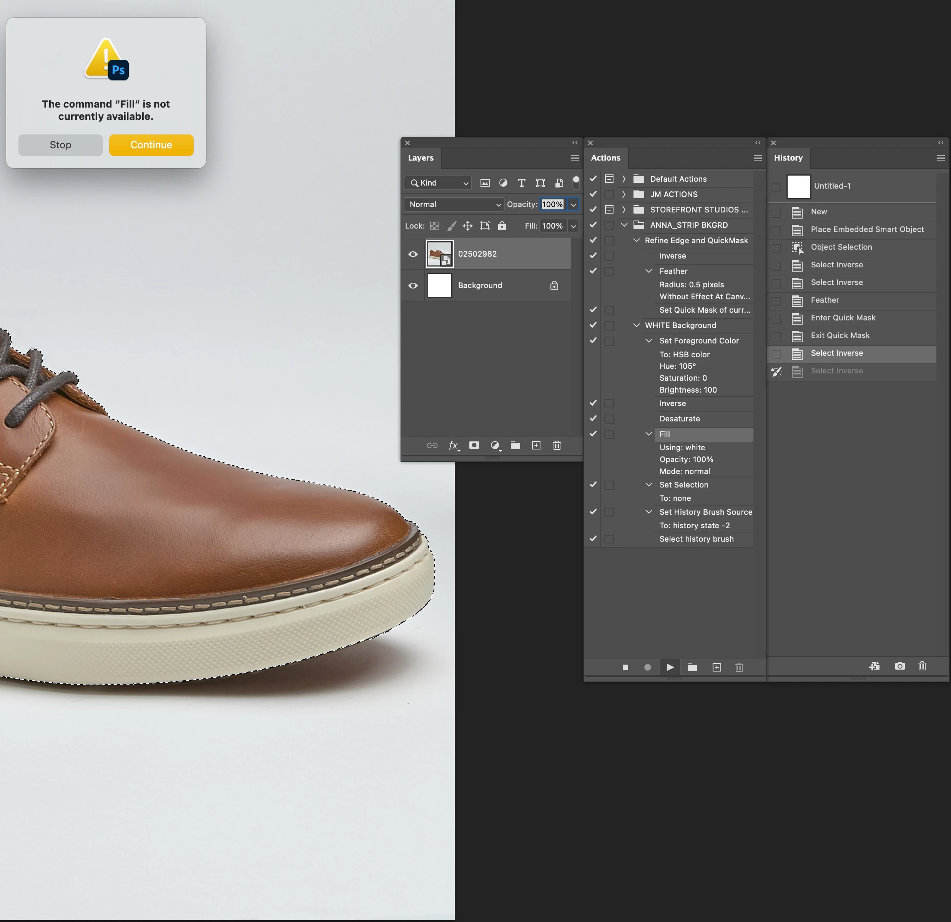Open the History panel hamburger menu
Image resolution: width=951 pixels, height=922 pixels.
[940, 158]
